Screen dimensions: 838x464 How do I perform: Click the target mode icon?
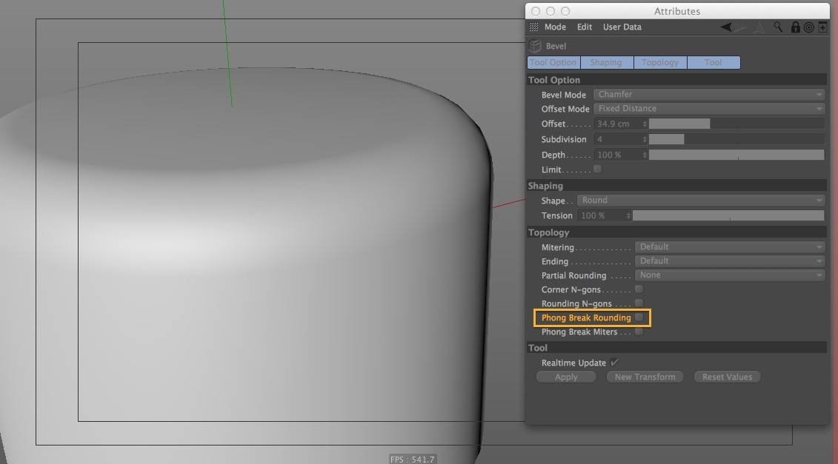click(x=809, y=27)
